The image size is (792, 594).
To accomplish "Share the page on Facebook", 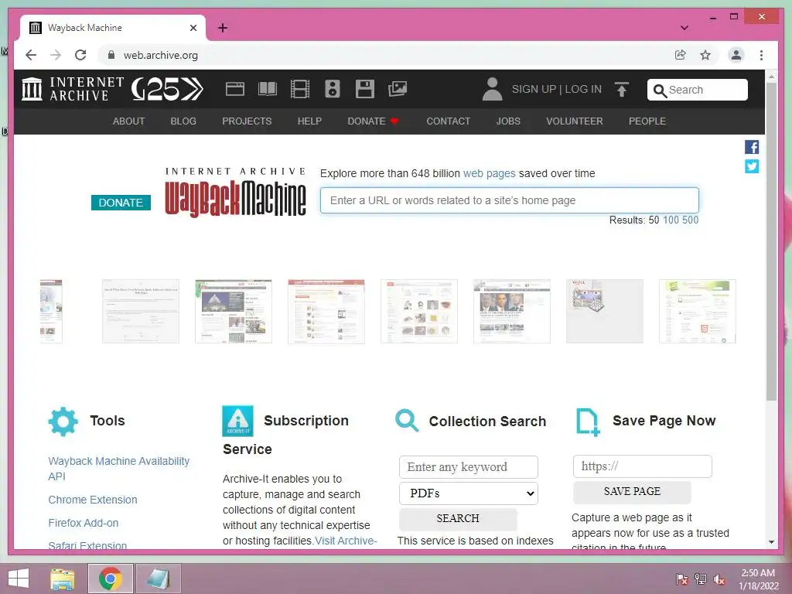I will click(752, 147).
